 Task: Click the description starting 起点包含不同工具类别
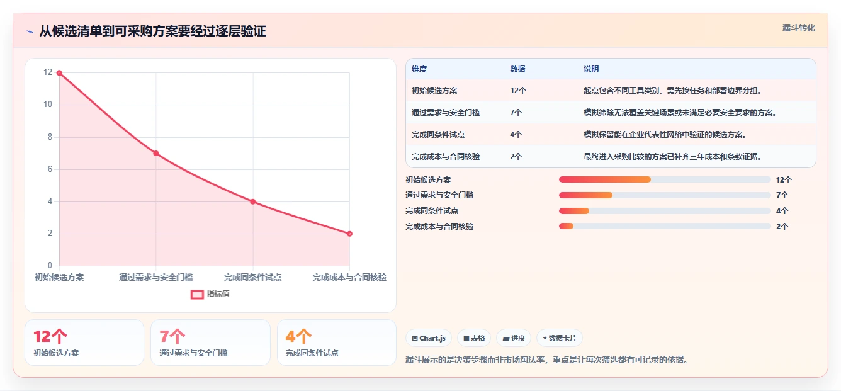(x=673, y=91)
